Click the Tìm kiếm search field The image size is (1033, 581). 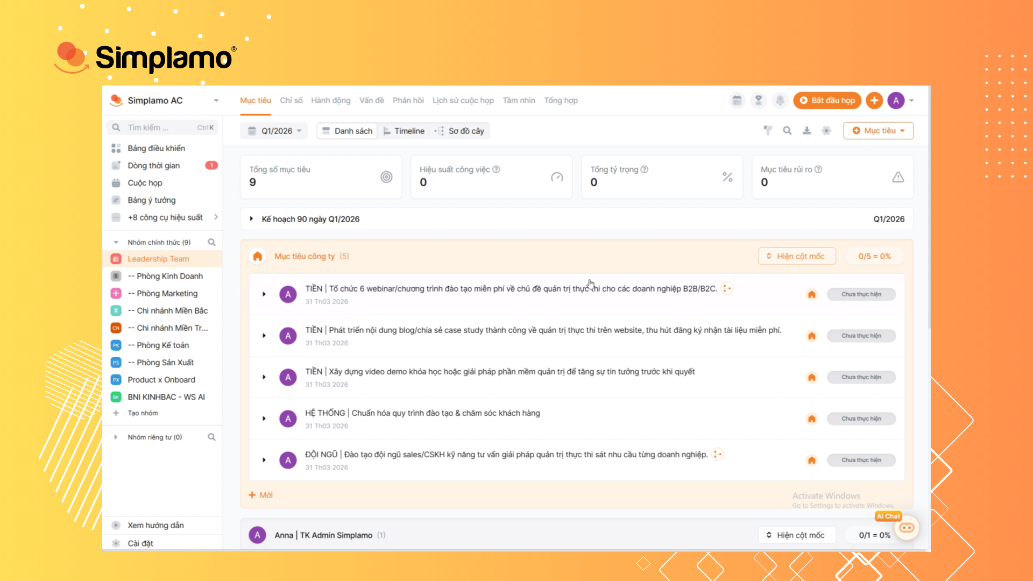pyautogui.click(x=161, y=128)
